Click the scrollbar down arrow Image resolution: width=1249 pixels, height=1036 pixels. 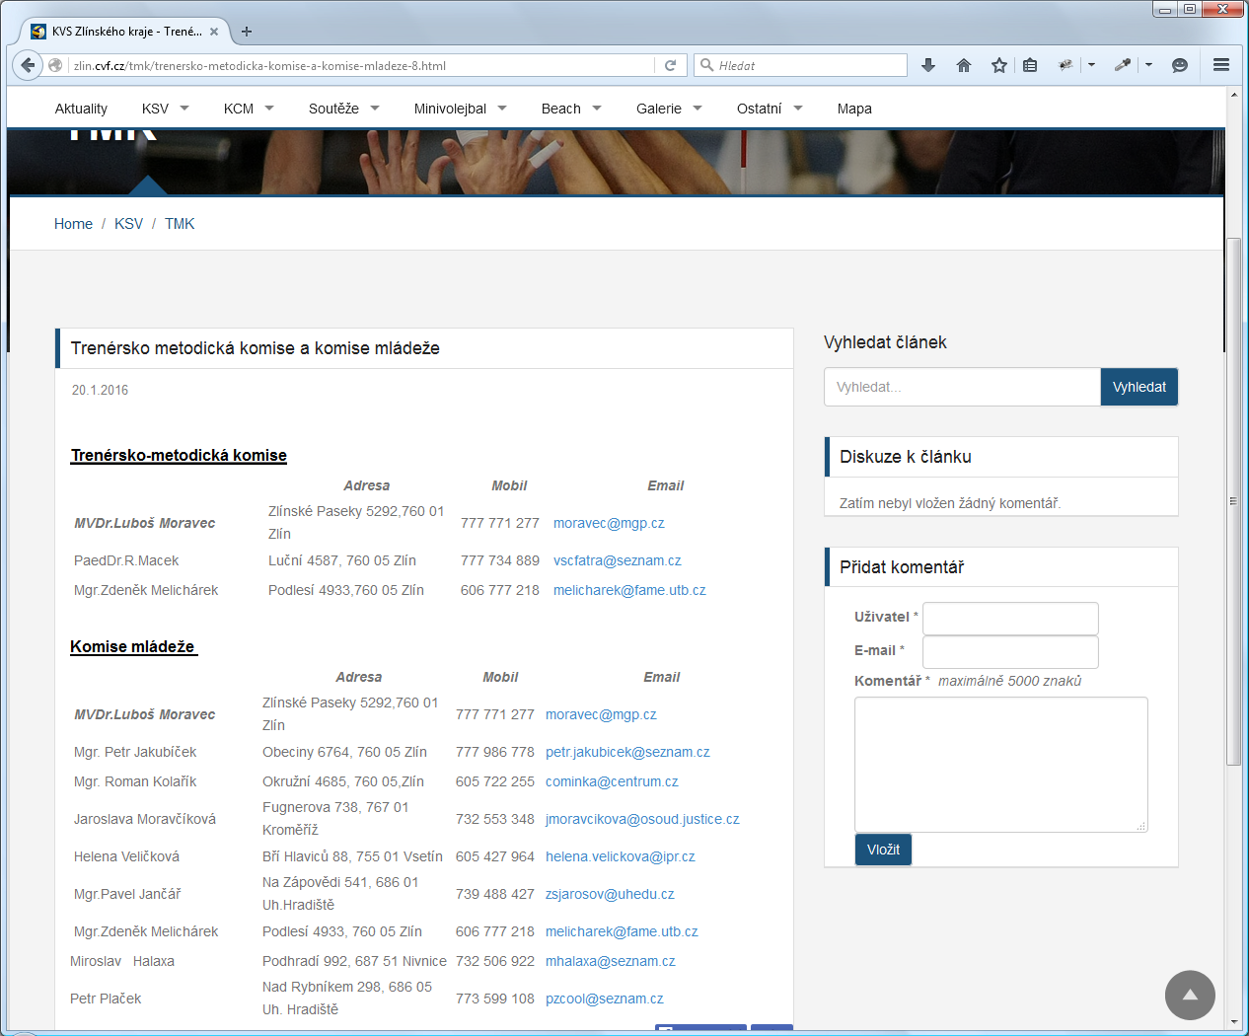[x=1233, y=1022]
